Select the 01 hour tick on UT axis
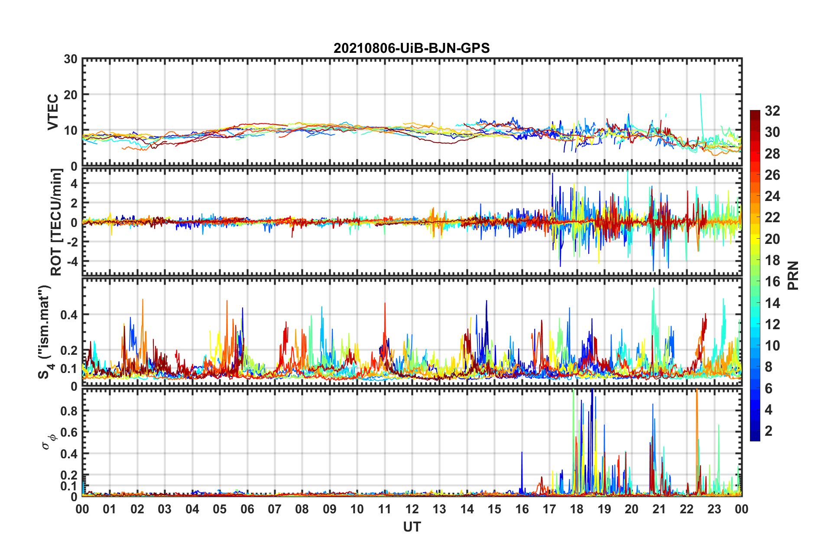Screen dimensions: 824x551 tap(110, 509)
